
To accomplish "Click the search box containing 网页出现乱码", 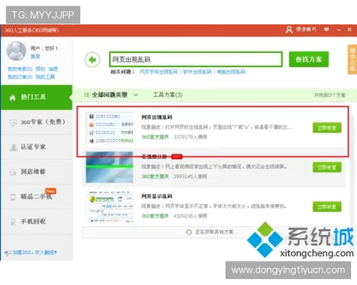I will point(196,59).
